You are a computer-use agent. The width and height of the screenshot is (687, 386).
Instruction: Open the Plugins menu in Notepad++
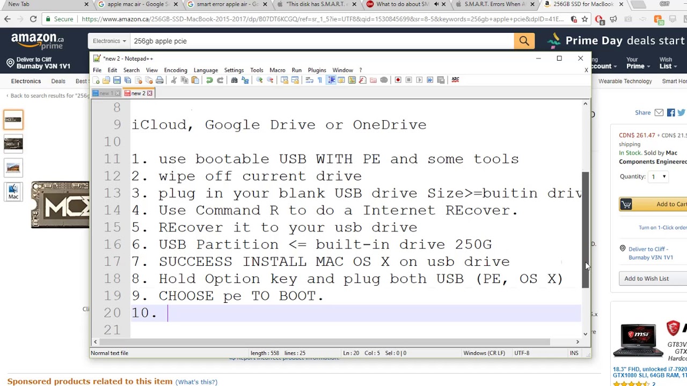pyautogui.click(x=317, y=70)
